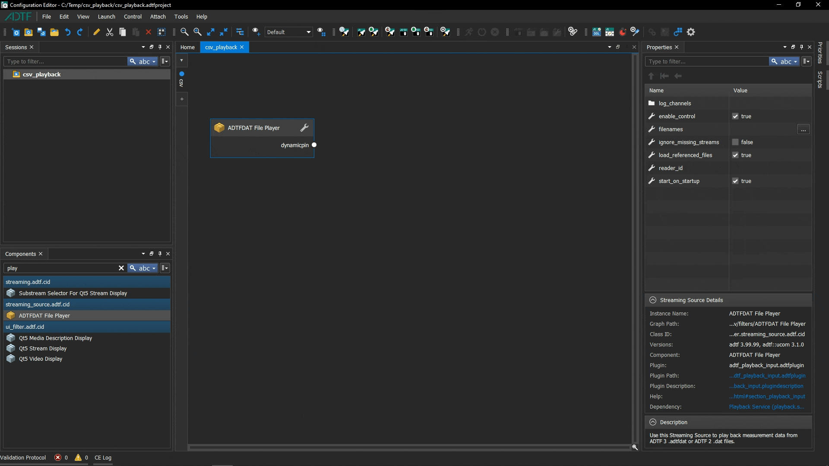Switch to the Home tab
This screenshot has height=466, width=829.
(x=187, y=47)
